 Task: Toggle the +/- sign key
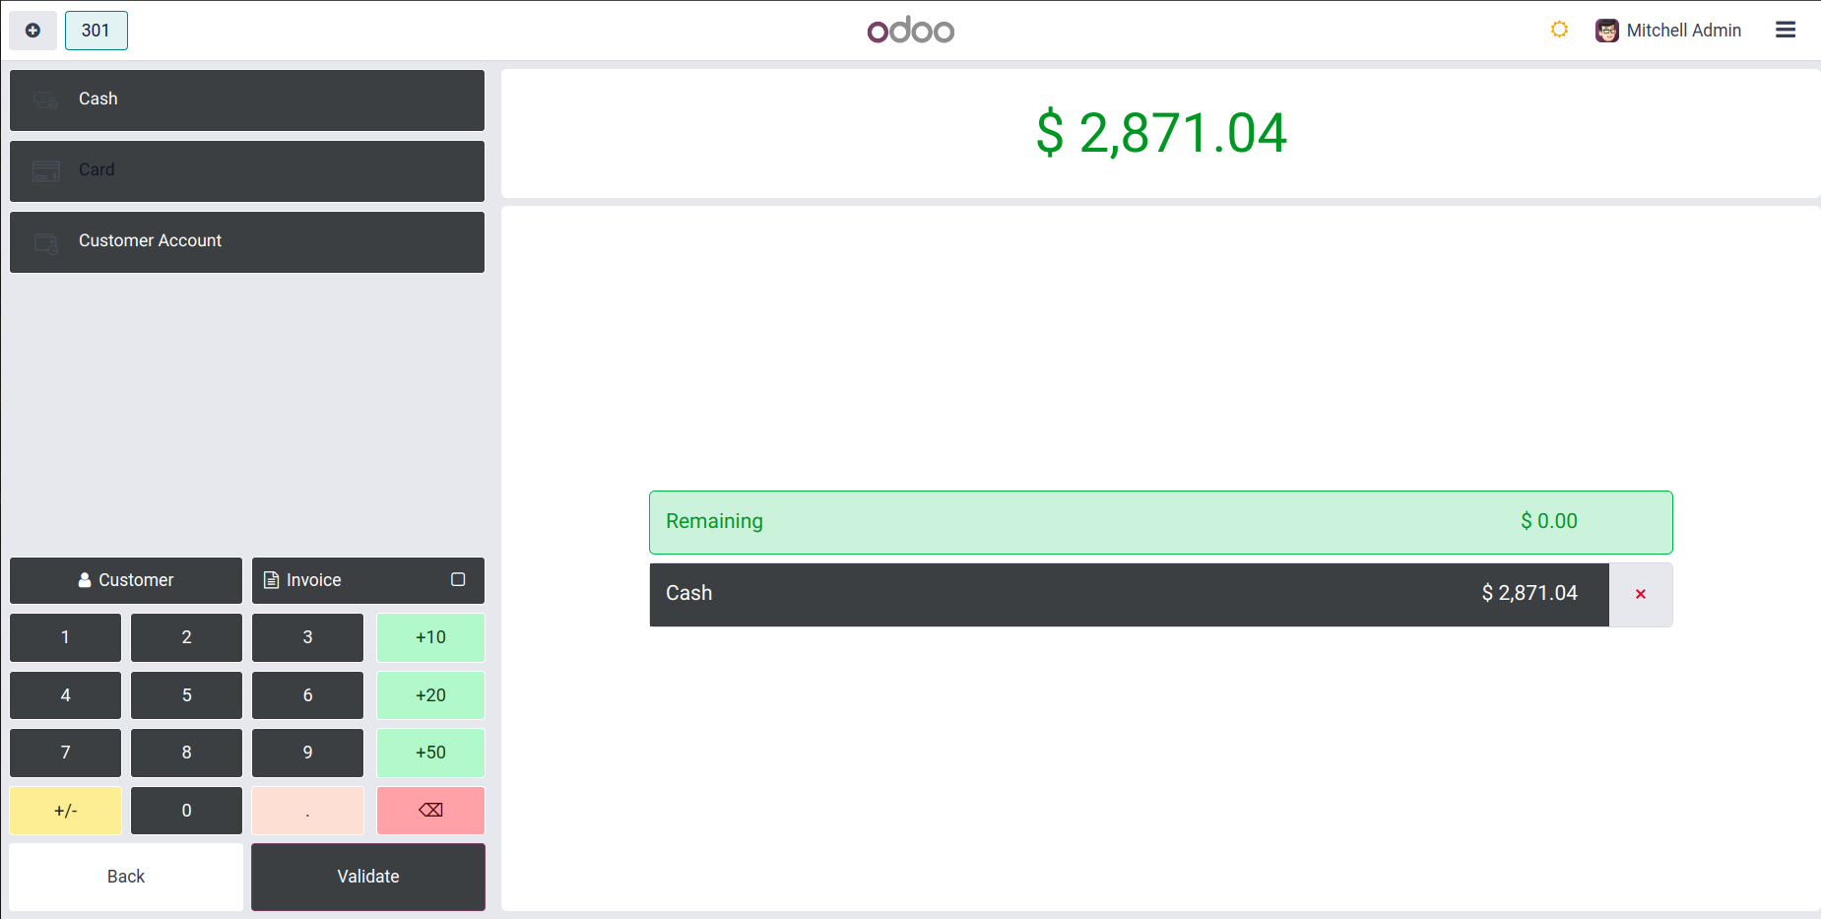[x=66, y=811]
